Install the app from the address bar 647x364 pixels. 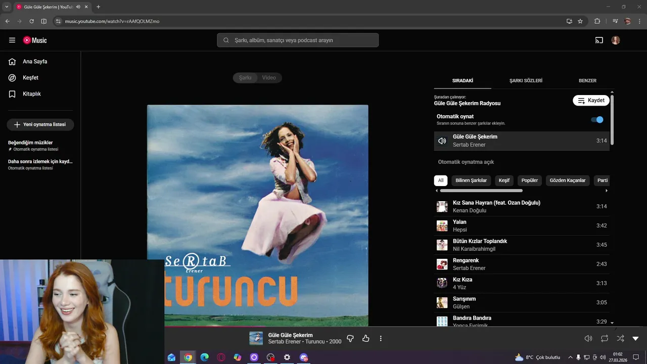[569, 21]
